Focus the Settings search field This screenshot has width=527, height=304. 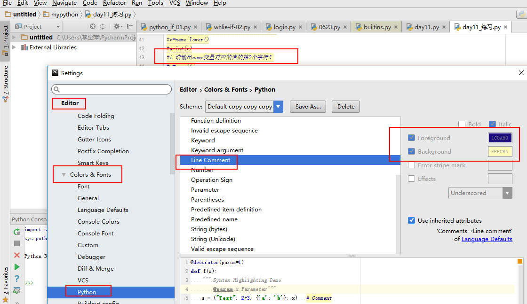pos(112,89)
